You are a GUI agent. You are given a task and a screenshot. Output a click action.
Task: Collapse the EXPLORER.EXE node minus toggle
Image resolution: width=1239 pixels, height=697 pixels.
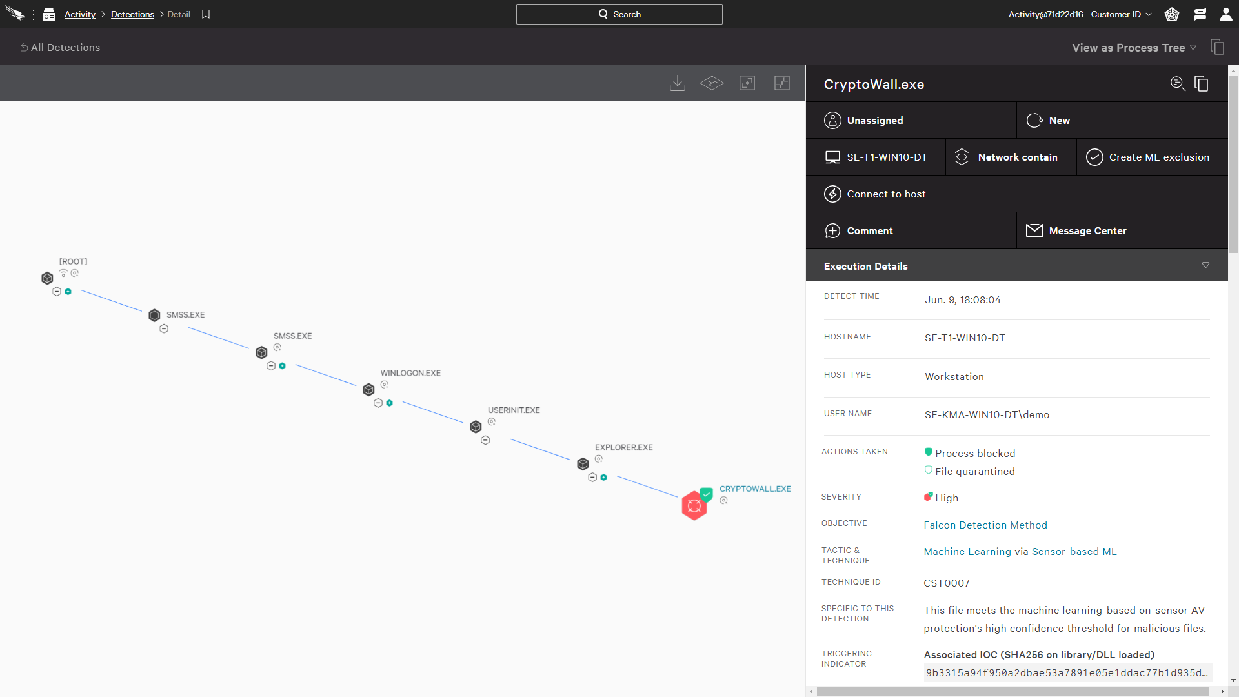tap(592, 478)
